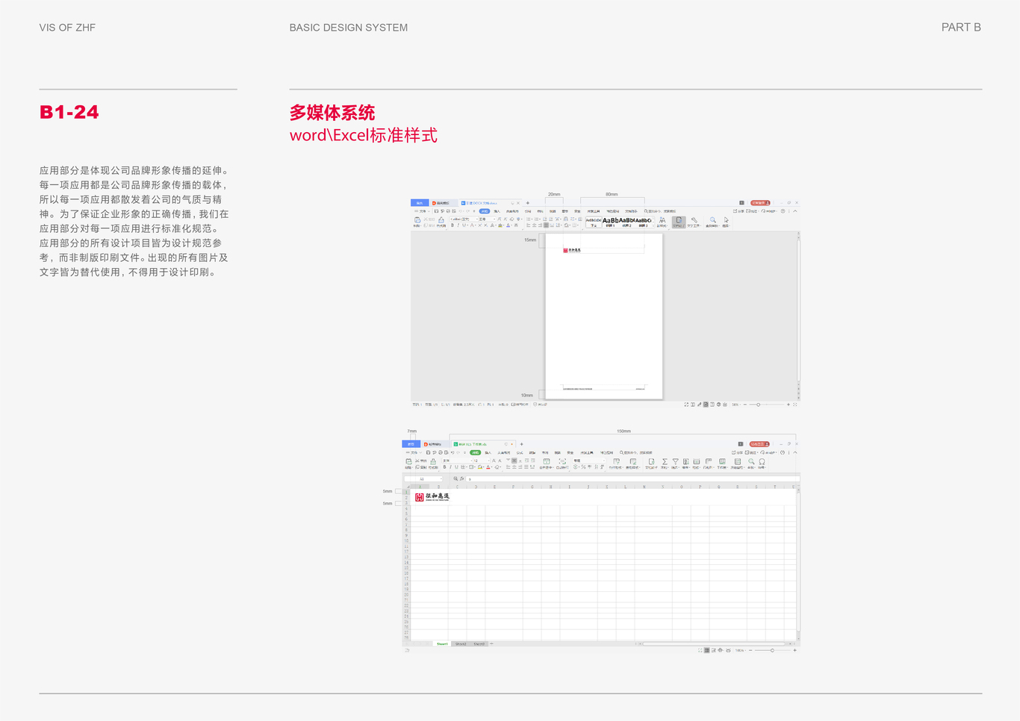This screenshot has height=721, width=1020.
Task: Select Format Painter in the Word ribbon
Action: [441, 219]
